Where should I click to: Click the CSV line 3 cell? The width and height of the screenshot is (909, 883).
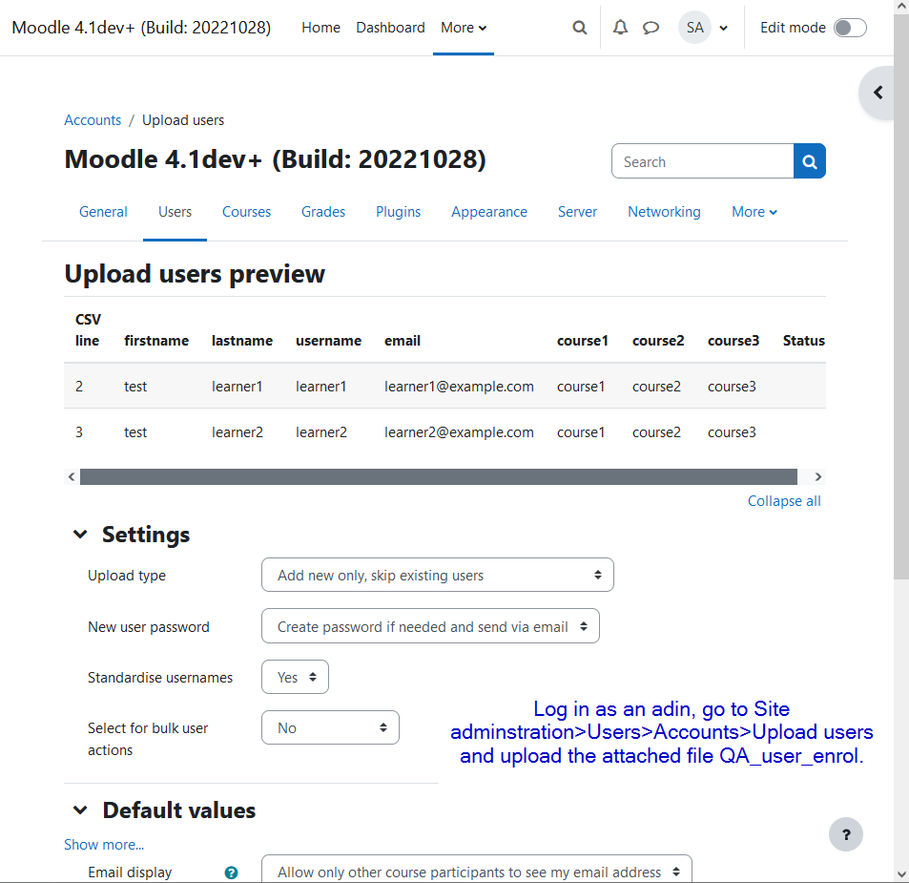pos(79,432)
